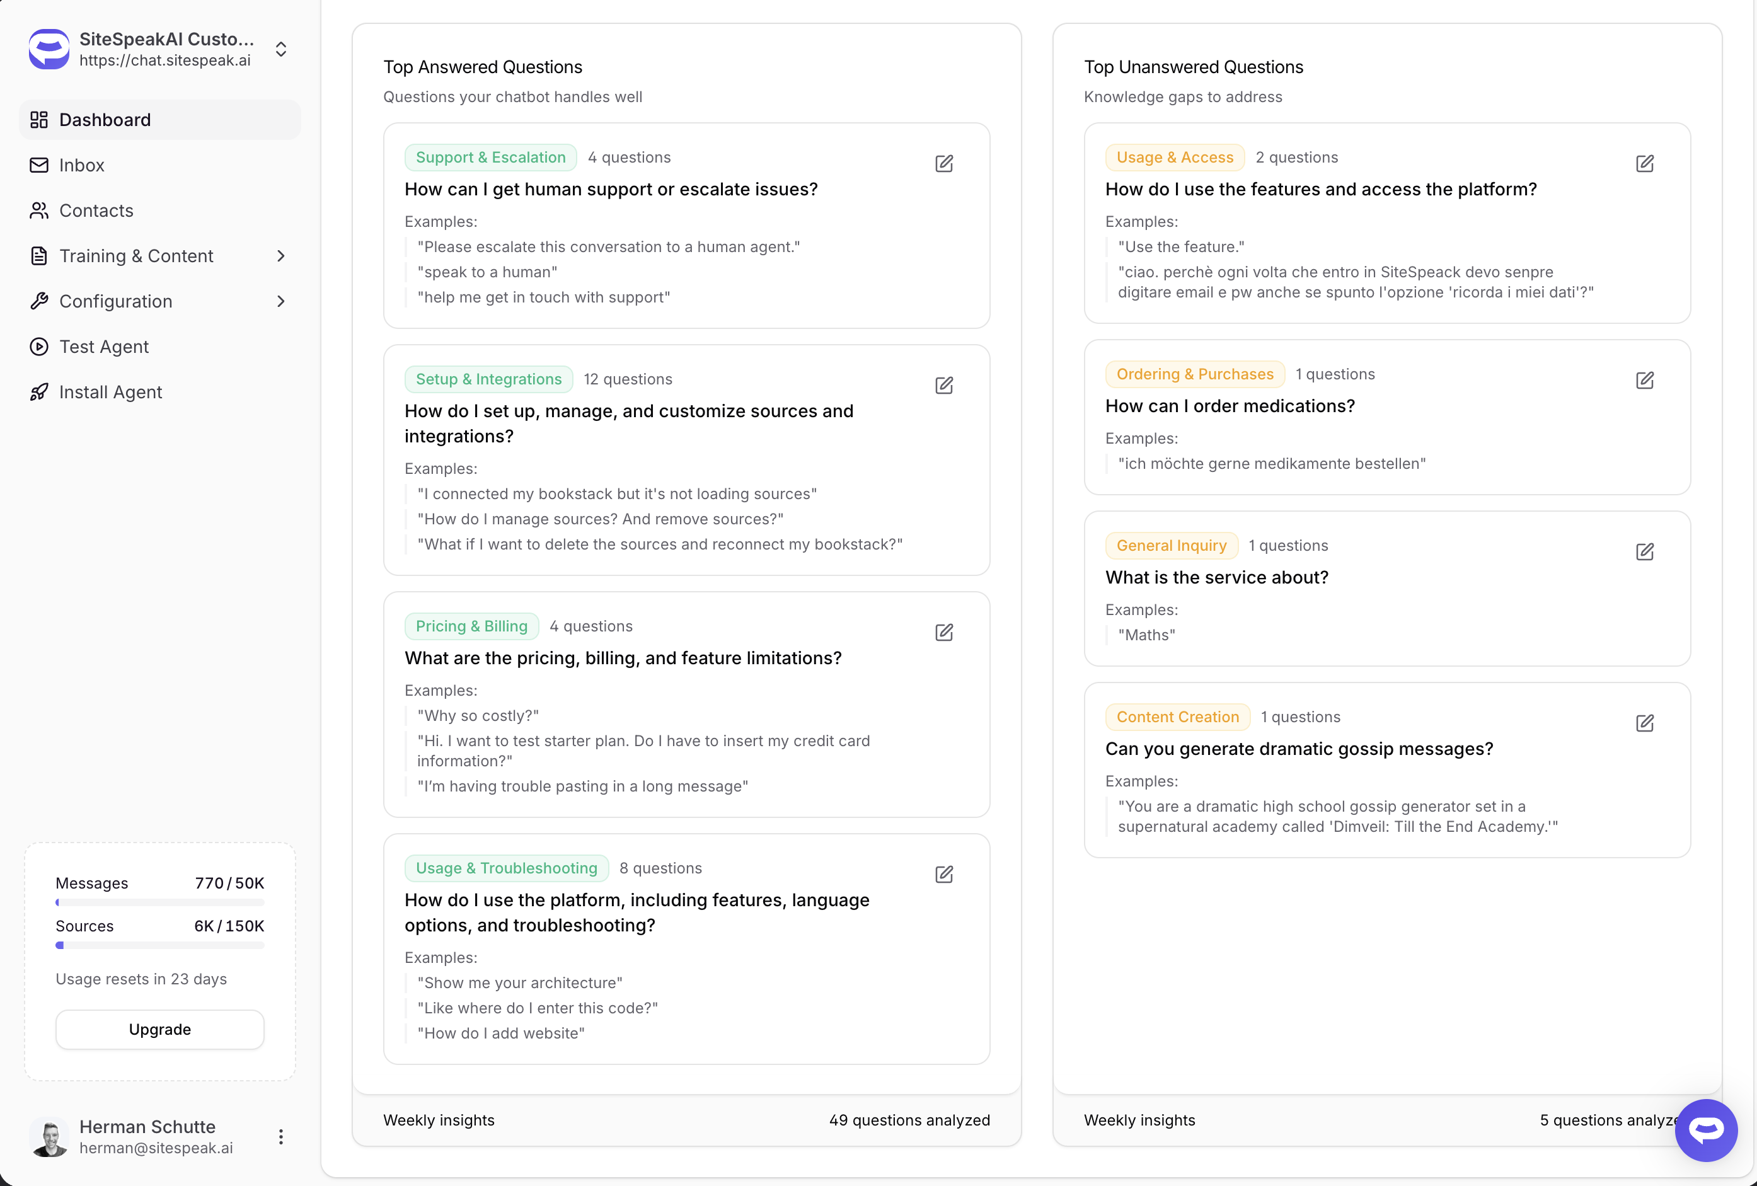
Task: Click Herman Schutte's profile avatar
Action: point(50,1137)
